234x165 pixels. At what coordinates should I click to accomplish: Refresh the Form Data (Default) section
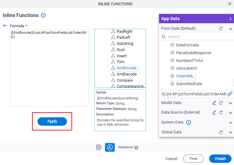[x=221, y=28]
